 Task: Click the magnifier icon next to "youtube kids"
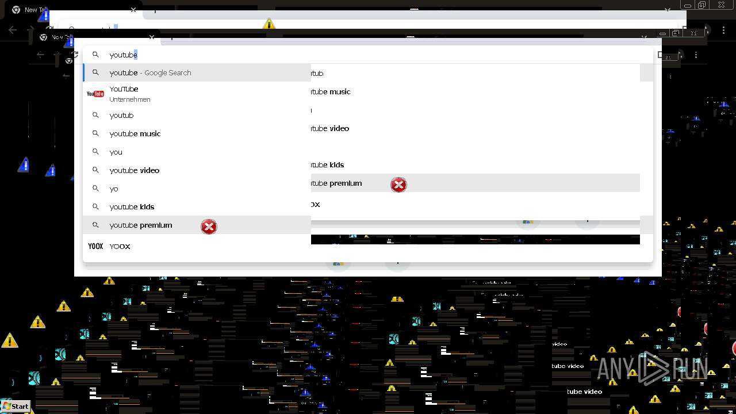pos(96,206)
